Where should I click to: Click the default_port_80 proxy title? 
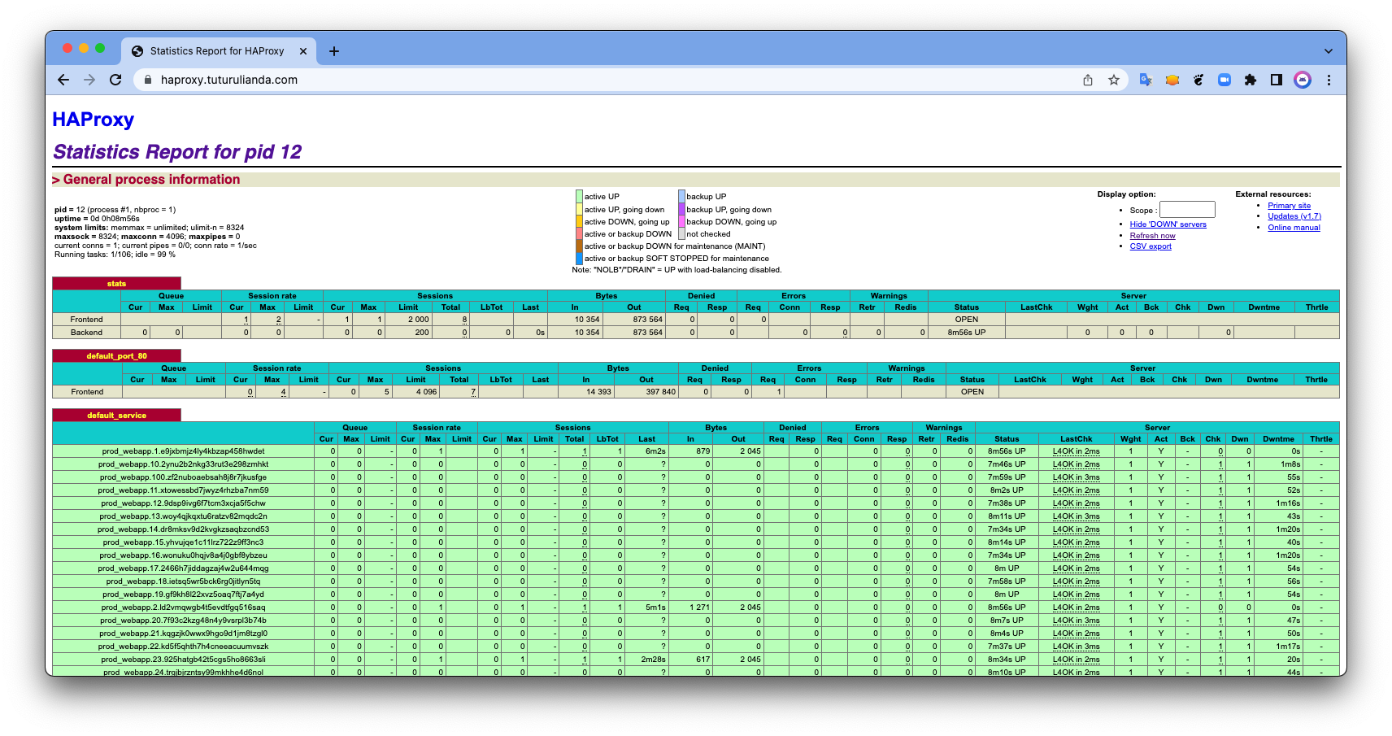click(x=116, y=356)
